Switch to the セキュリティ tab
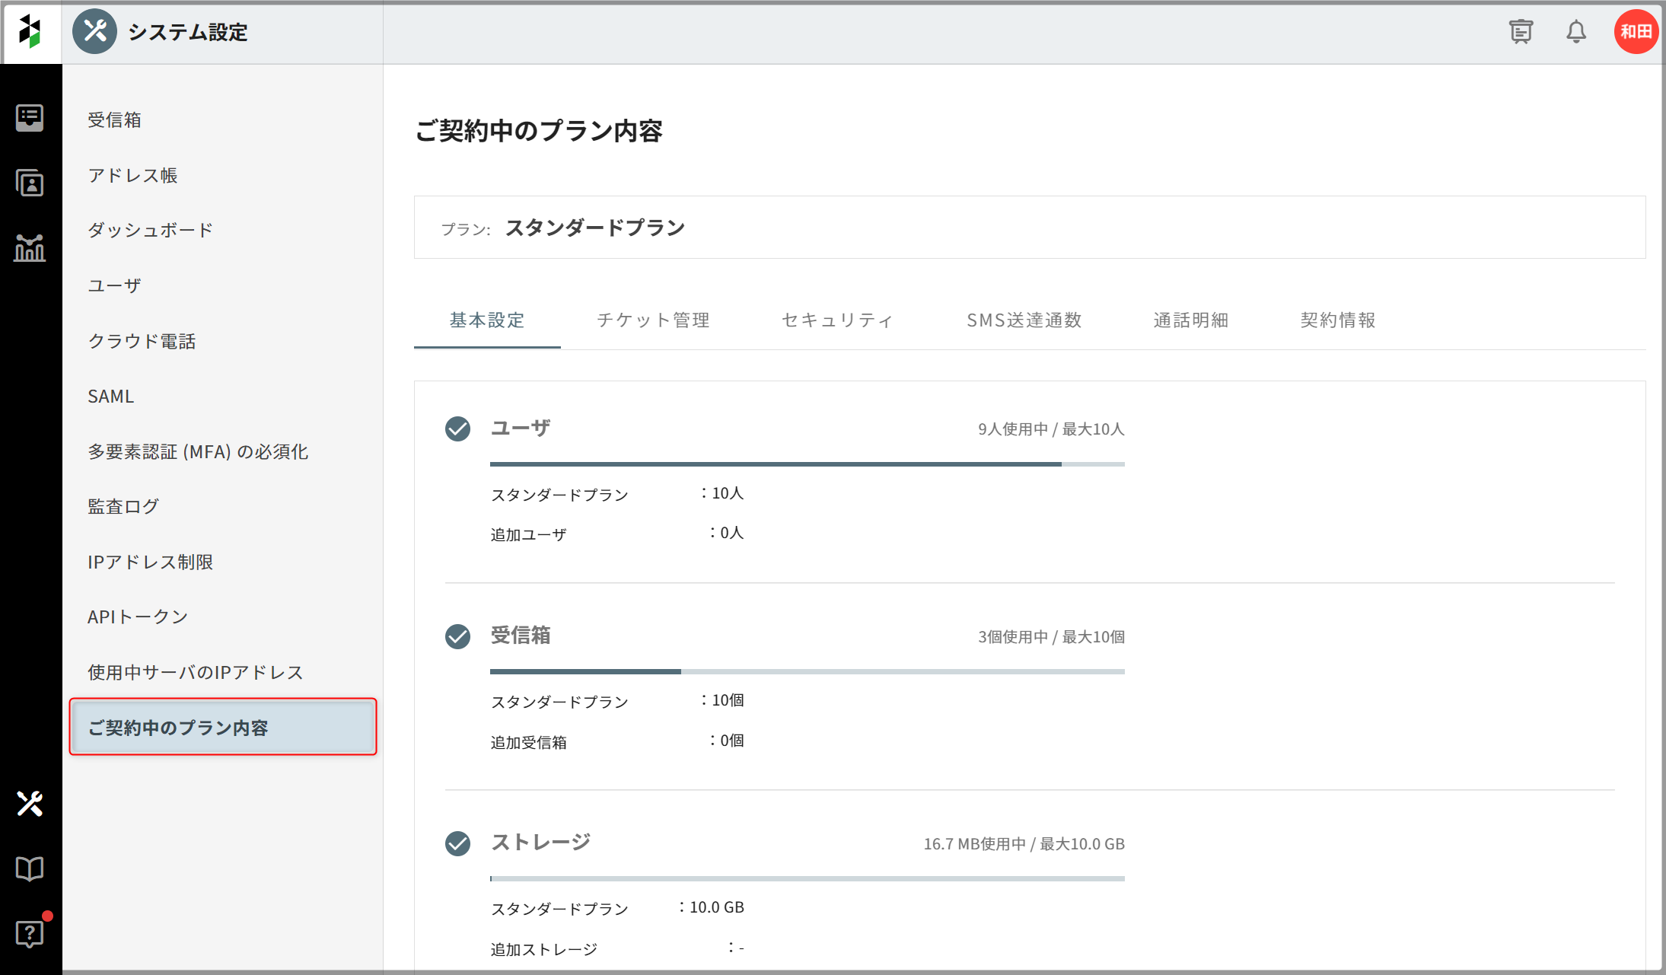 pos(837,320)
